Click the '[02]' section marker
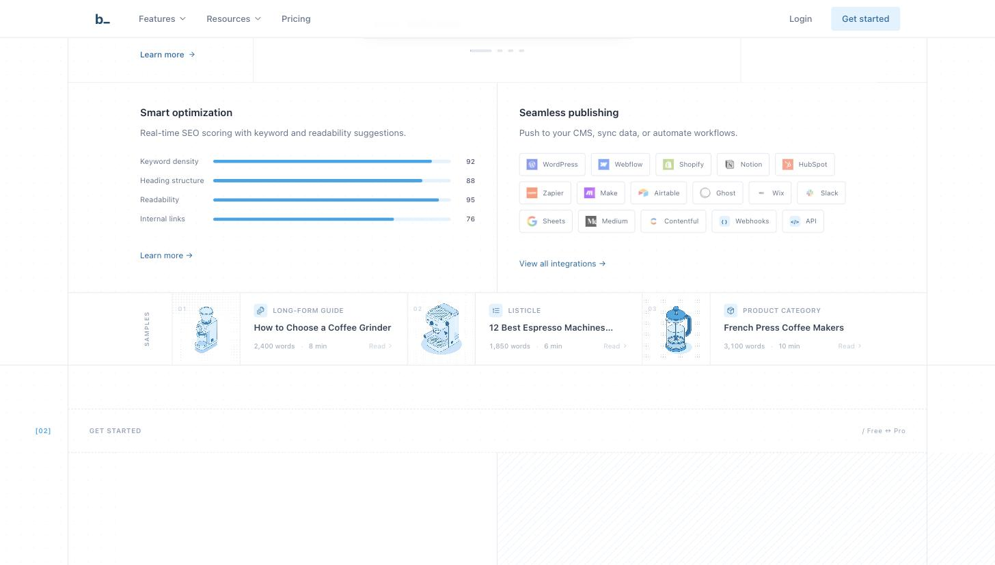 click(43, 431)
